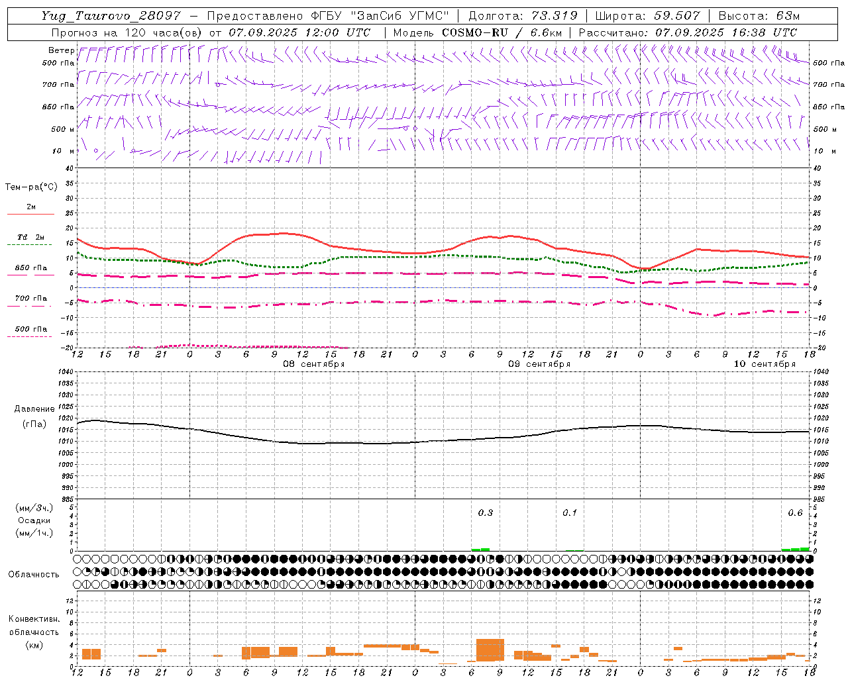Click the station title Yug_Taurovo_28097
The height and width of the screenshot is (678, 848).
111,16
